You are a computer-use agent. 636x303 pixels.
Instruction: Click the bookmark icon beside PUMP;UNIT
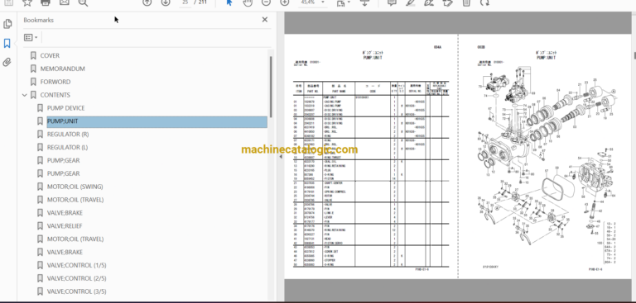pos(40,121)
